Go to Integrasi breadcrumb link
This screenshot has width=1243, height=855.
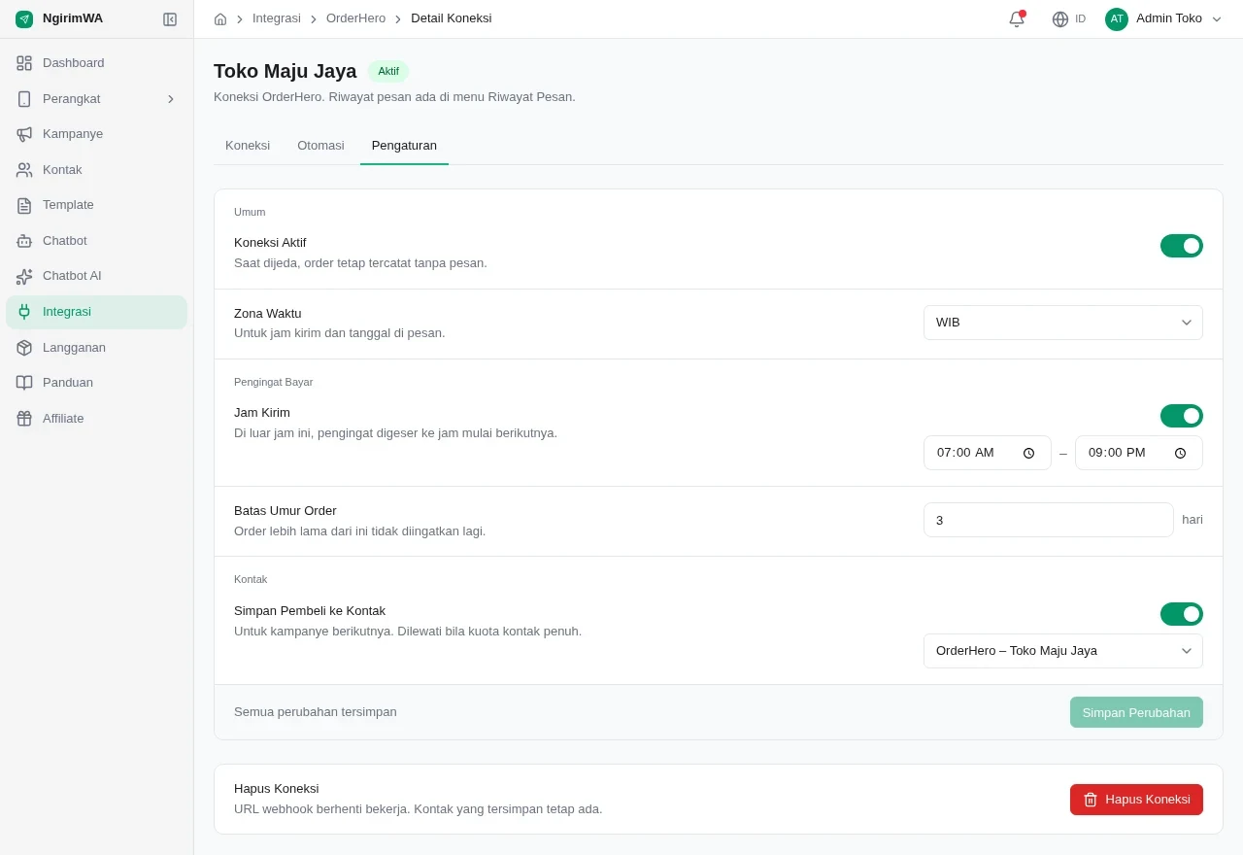click(x=277, y=18)
